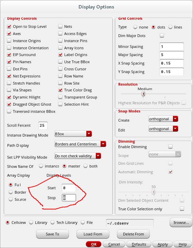Select Full array display
The width and height of the screenshot is (193, 248).
tap(11, 184)
